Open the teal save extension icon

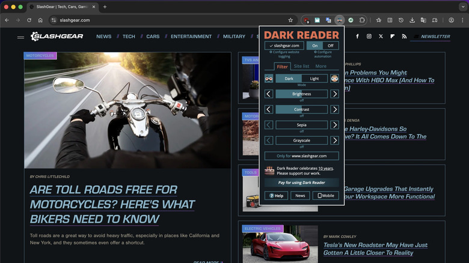pos(317,20)
